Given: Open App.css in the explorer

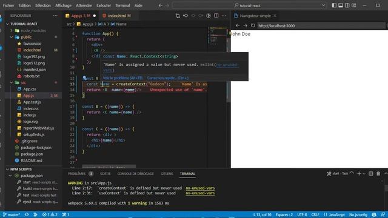Looking at the screenshot, I should click(x=30, y=89).
